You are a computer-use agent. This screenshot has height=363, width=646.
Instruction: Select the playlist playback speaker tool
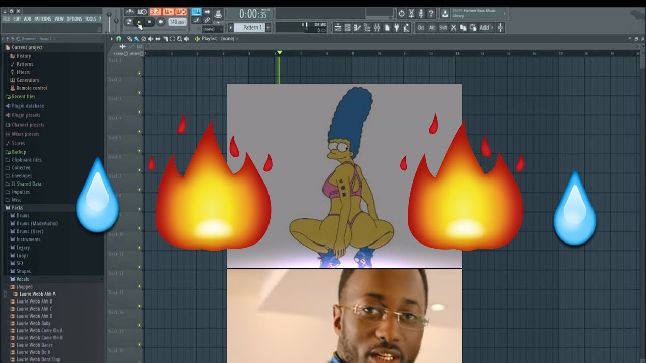pyautogui.click(x=186, y=39)
